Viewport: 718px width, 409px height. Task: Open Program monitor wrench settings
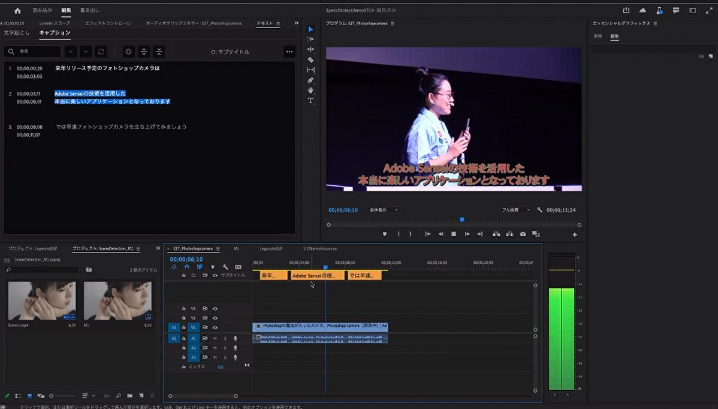(x=539, y=210)
